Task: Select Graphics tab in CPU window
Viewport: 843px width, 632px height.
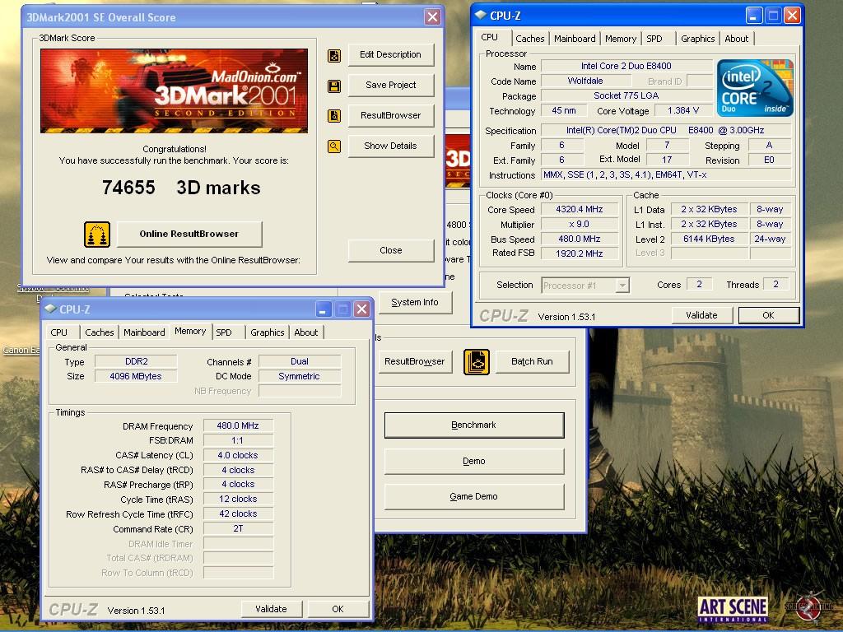Action: pos(697,39)
